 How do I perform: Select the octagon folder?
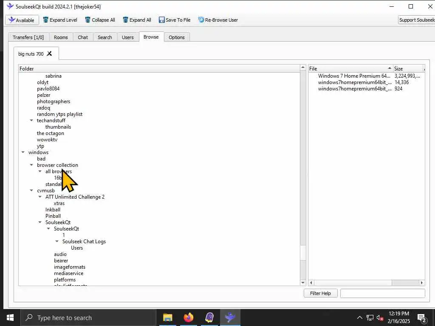pos(51,133)
